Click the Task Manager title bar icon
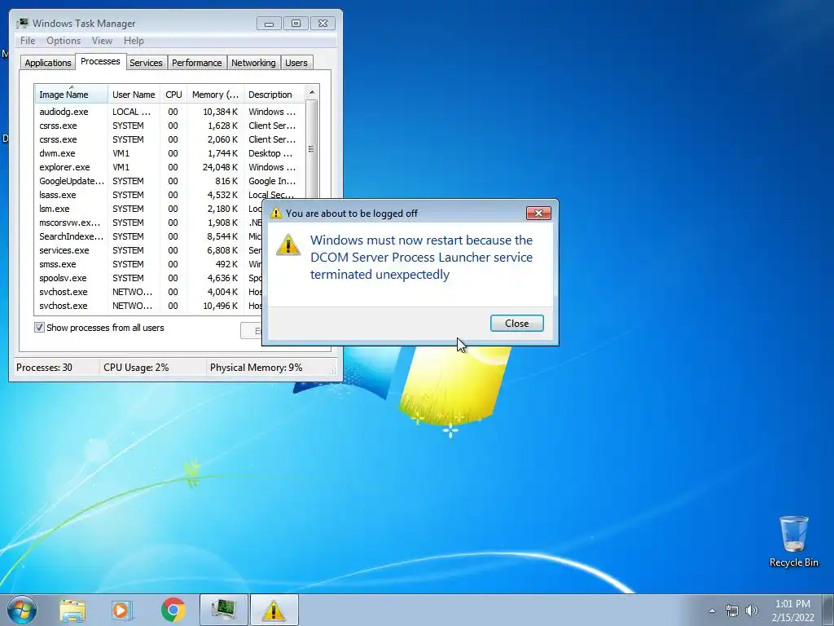 click(22, 23)
